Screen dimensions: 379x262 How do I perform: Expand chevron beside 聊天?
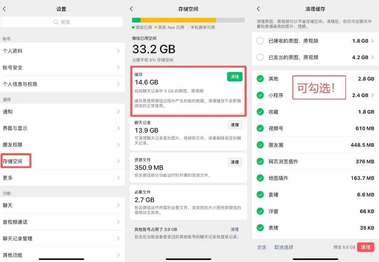tap(119, 205)
